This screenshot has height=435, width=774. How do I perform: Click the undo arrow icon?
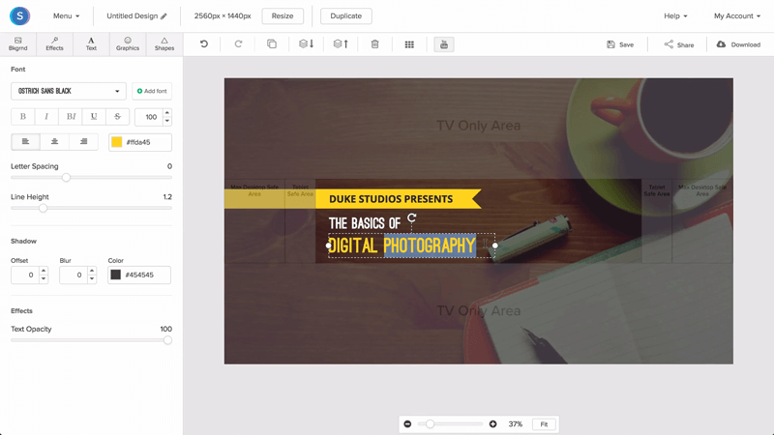(204, 43)
